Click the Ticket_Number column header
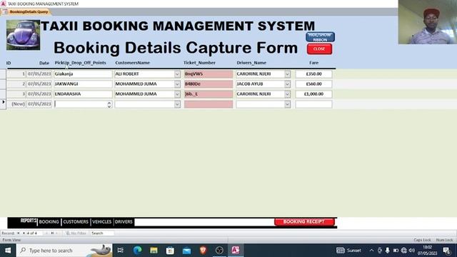Viewport: 457px width, 257px height. click(200, 63)
